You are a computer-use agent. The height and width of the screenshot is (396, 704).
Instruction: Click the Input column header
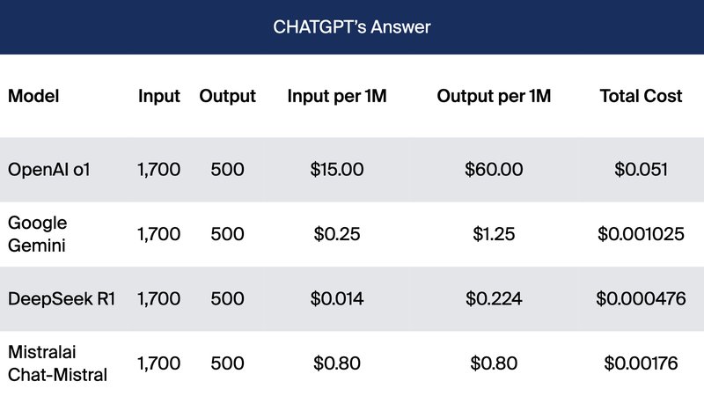click(159, 97)
